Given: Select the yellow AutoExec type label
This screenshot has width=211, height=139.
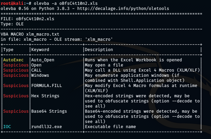Looking at the screenshot, I should point(15,60).
